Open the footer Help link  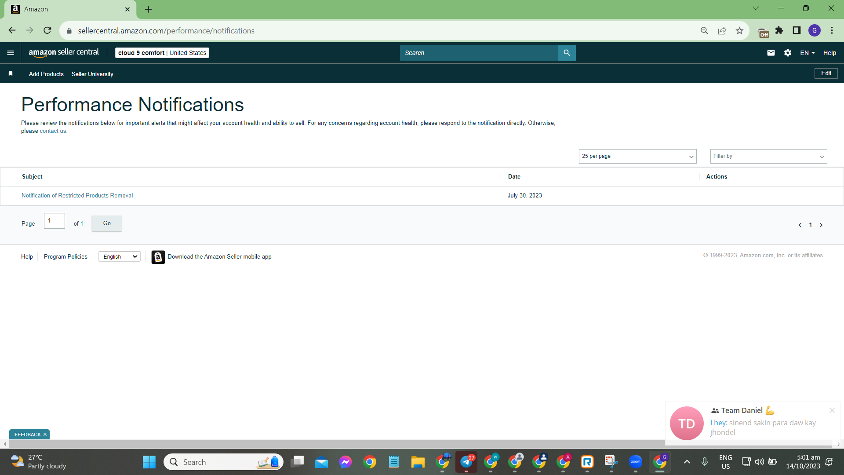(27, 256)
